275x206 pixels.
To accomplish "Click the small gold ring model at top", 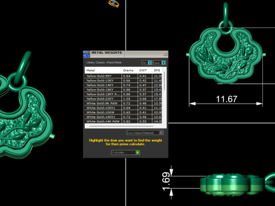I will point(114,3).
